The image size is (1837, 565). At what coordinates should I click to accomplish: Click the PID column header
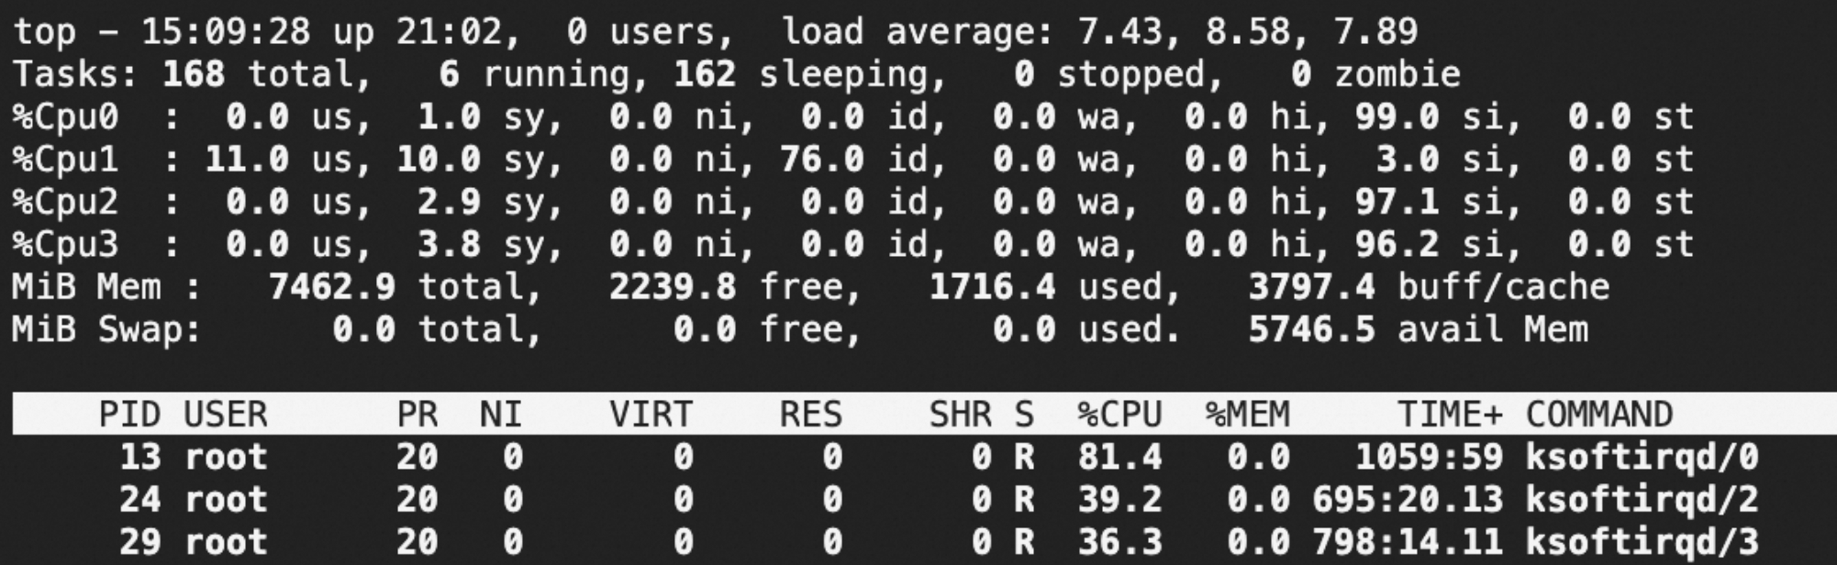130,415
